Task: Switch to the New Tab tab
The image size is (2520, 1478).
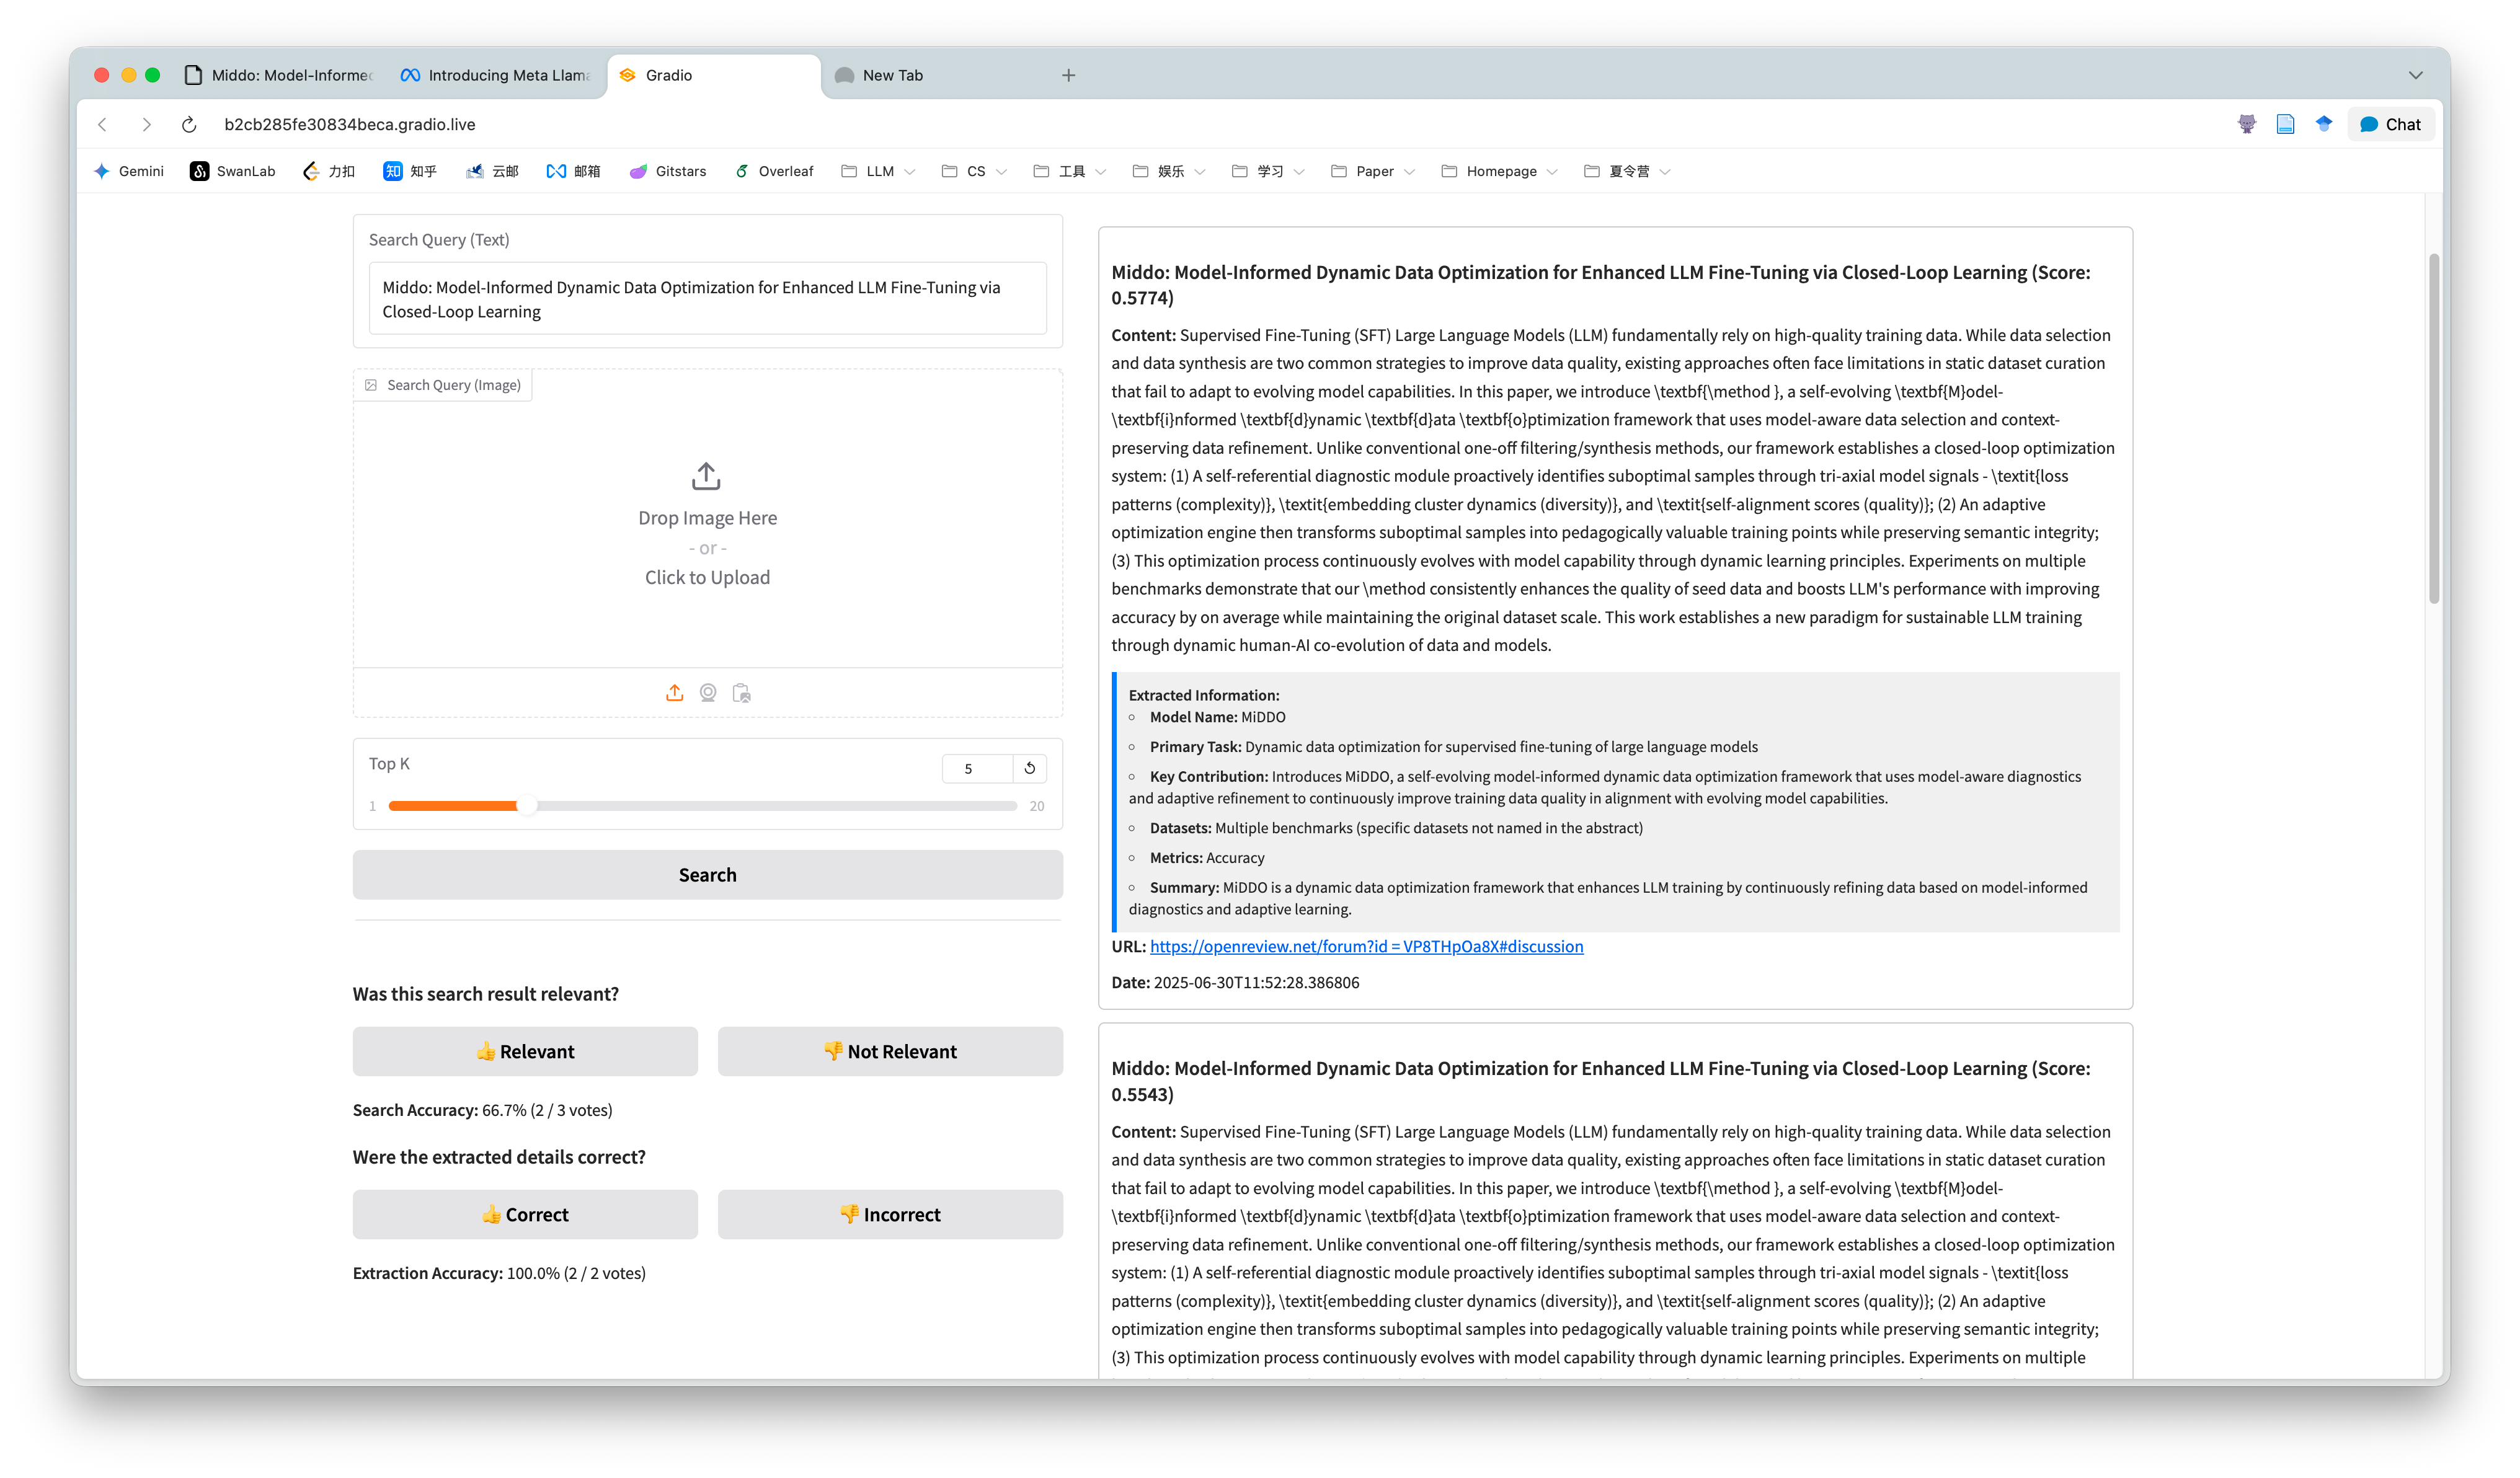Action: pyautogui.click(x=930, y=75)
